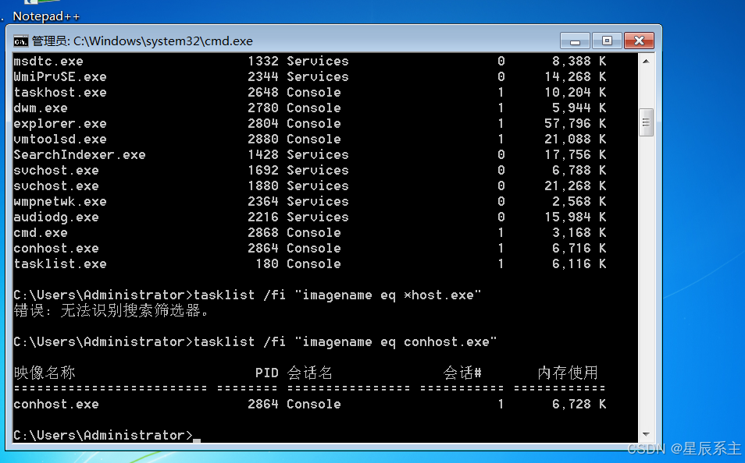Click svchost.exe with PID 1880

point(56,186)
